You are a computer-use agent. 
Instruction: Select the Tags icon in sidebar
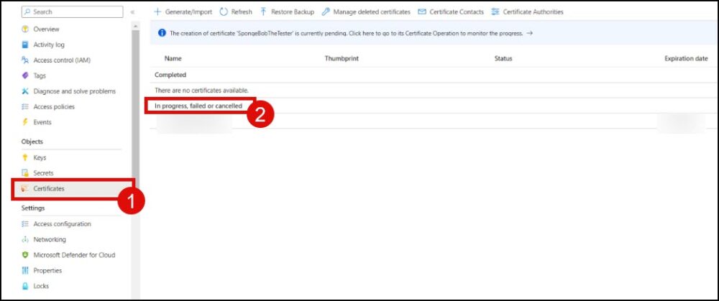point(25,76)
